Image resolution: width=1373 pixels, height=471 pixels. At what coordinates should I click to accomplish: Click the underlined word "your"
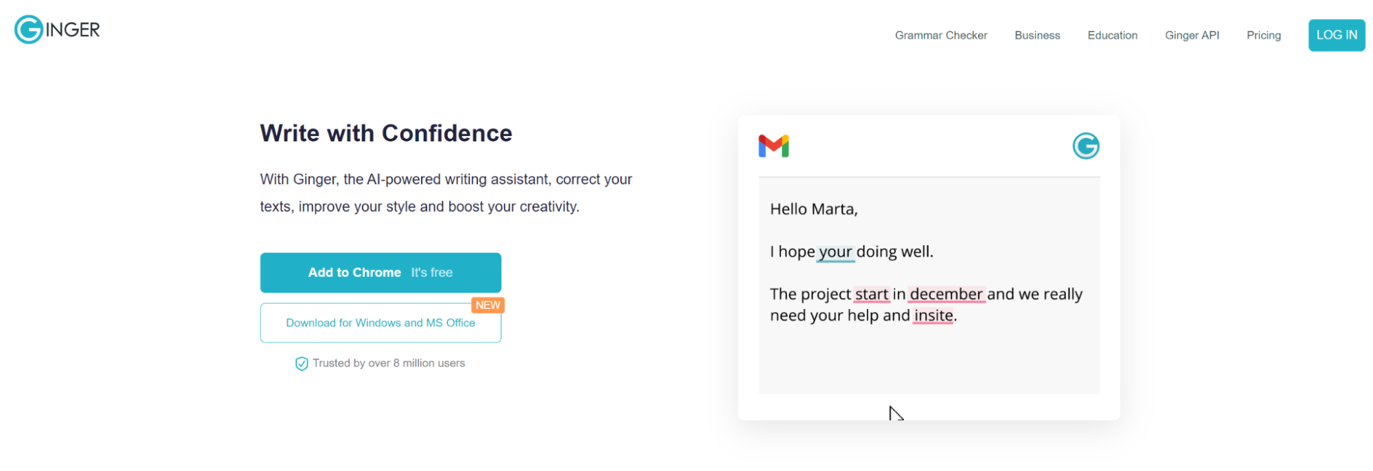836,252
